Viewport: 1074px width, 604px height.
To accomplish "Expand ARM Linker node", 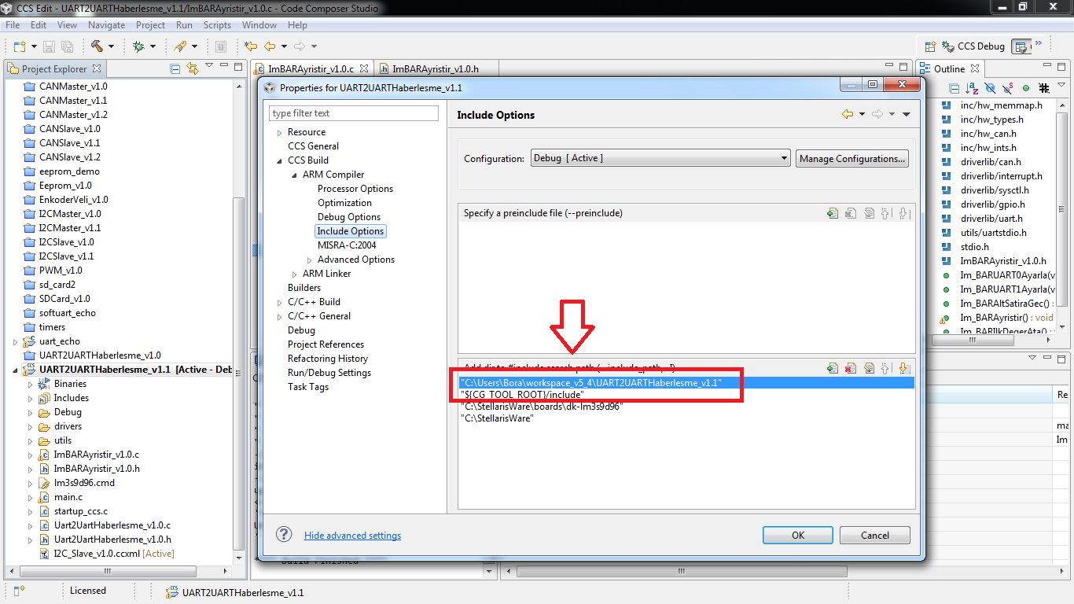I will tap(294, 274).
